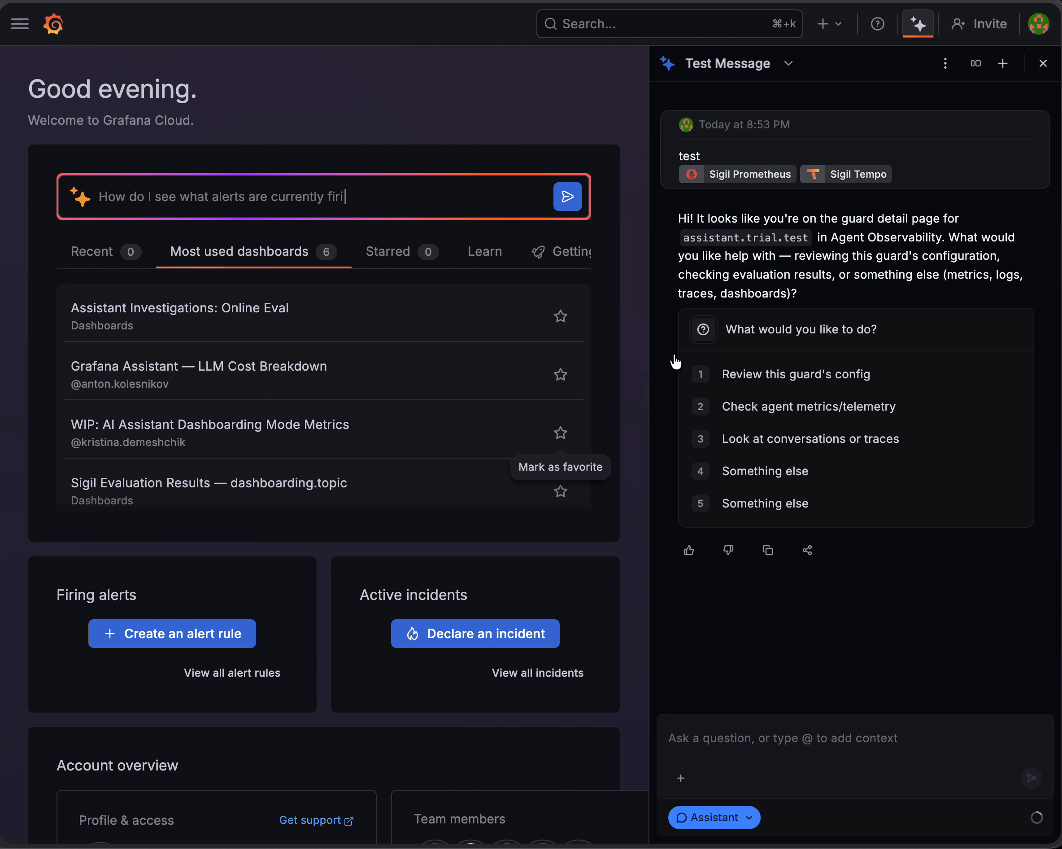Screen dimensions: 1062x849
Task: Open the help question mark icon
Action: coord(877,24)
